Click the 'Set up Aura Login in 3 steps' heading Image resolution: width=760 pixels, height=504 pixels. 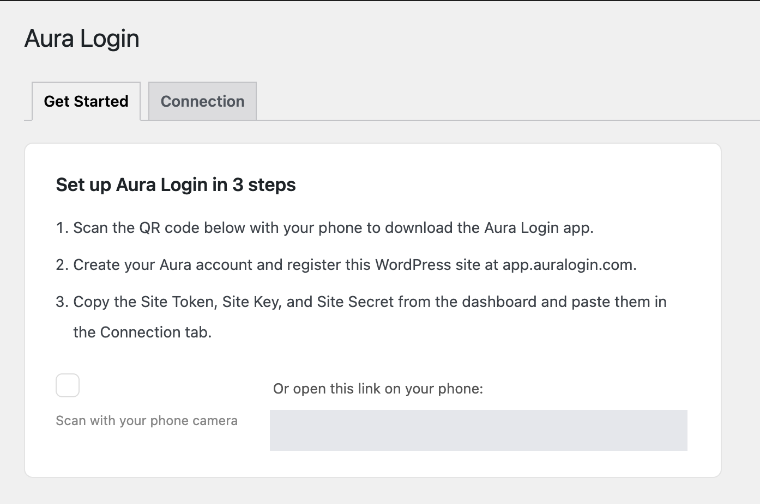(x=176, y=185)
